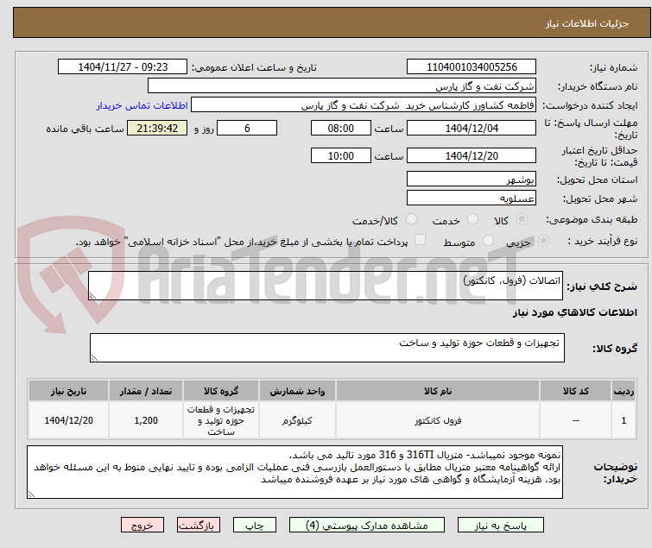Image resolution: width=652 pixels, height=548 pixels.
Task: Click the validity time field 10:00
Action: point(341,156)
